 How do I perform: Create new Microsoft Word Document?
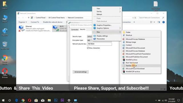click(141, 48)
